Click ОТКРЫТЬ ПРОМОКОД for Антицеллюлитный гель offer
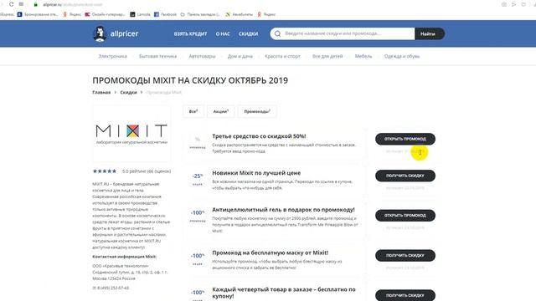 405,216
